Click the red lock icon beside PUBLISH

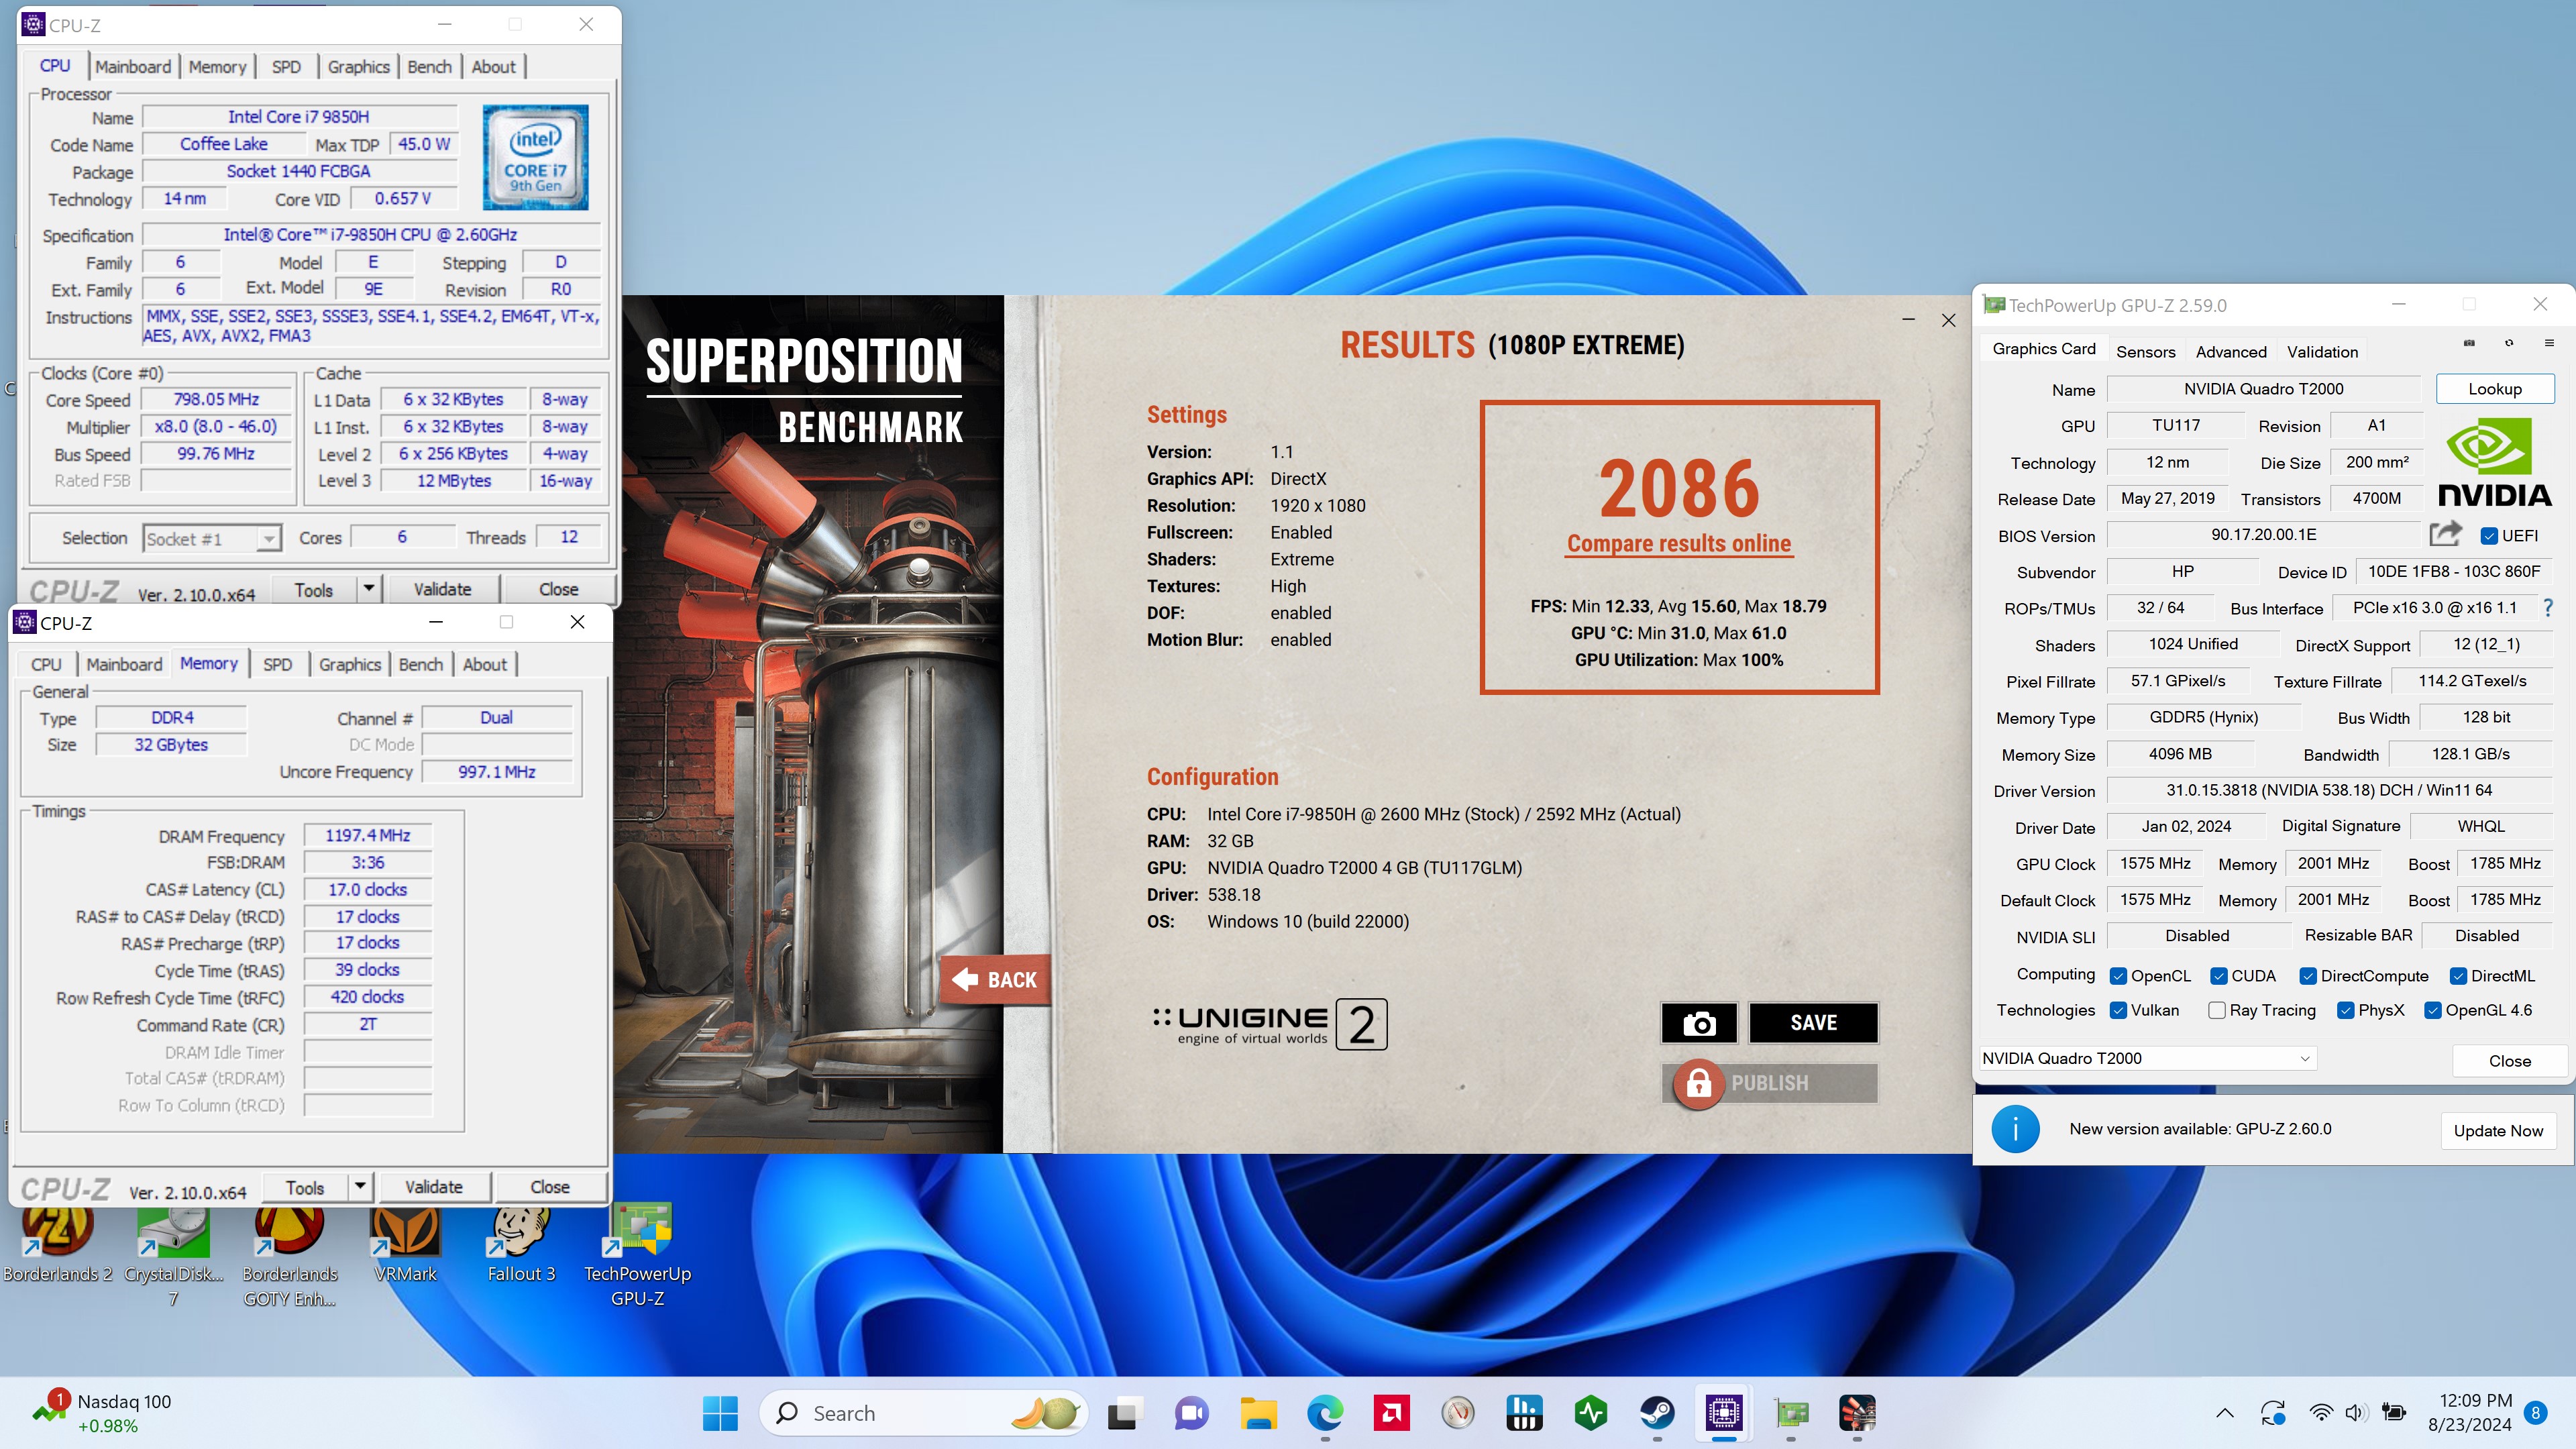[x=1698, y=1083]
